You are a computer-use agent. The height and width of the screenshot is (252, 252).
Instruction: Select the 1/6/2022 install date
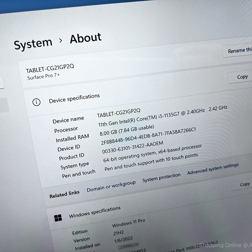(123, 239)
